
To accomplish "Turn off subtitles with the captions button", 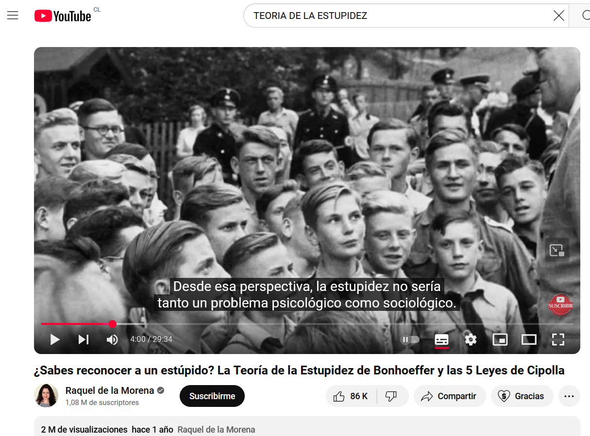I will click(441, 339).
